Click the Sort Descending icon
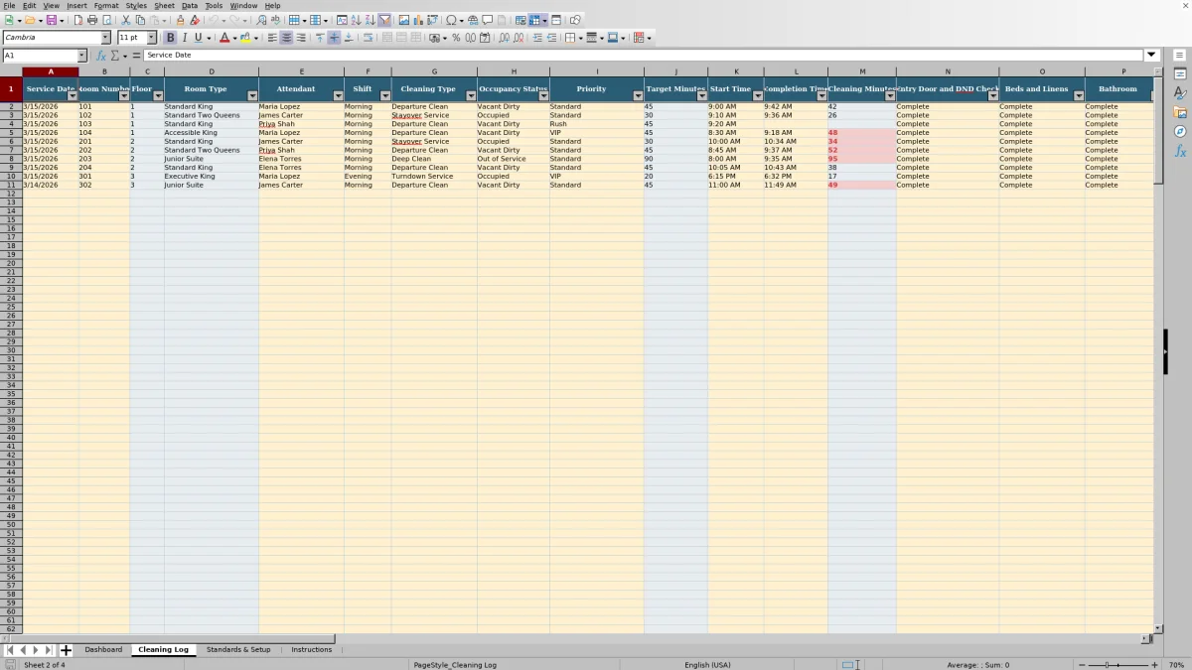The height and width of the screenshot is (670, 1192). coord(371,20)
